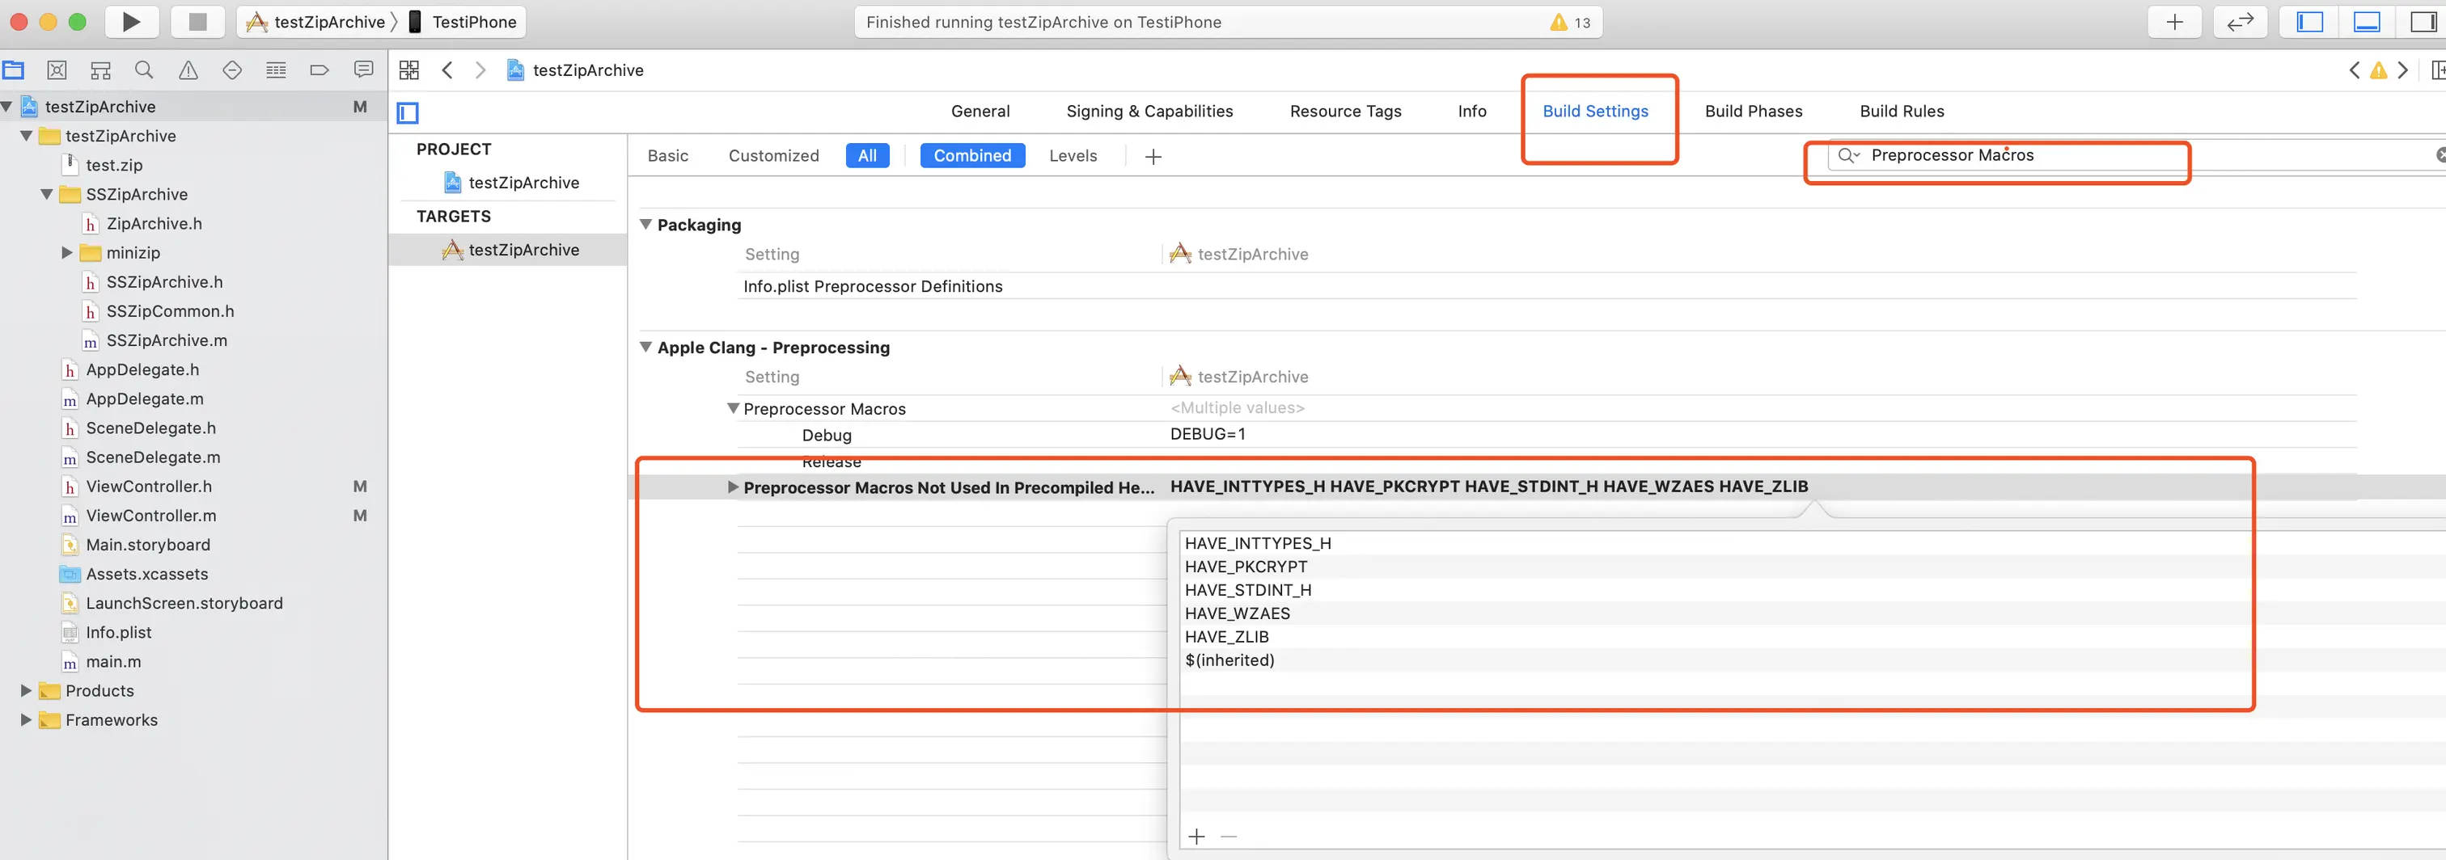Open the Library plus button in toolbar
The width and height of the screenshot is (2446, 860).
pos(2174,22)
